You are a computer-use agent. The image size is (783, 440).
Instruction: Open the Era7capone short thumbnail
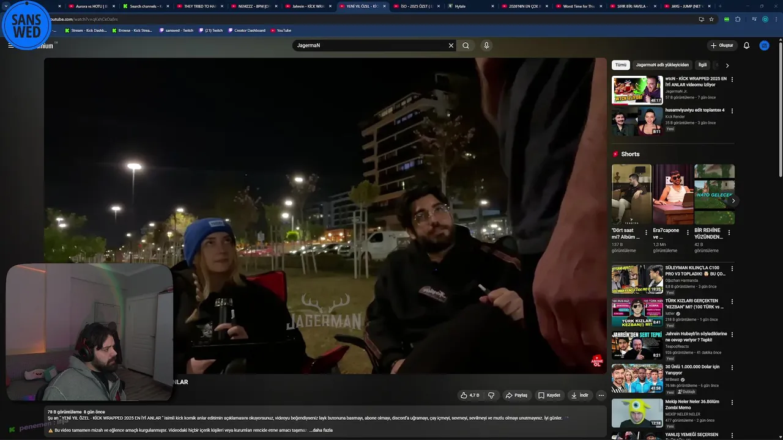[x=673, y=194]
